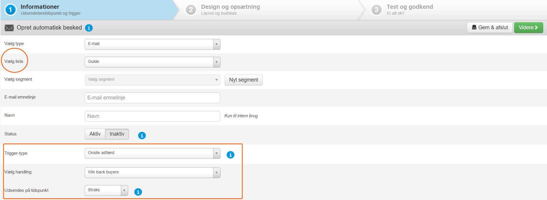Click info icon beside Opret automatisk besked

(89, 28)
